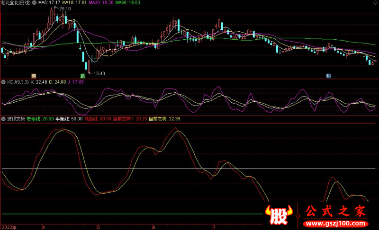The height and width of the screenshot is (230, 379).
Task: Click the MA5: 17.17 value label
Action: click(x=49, y=3)
